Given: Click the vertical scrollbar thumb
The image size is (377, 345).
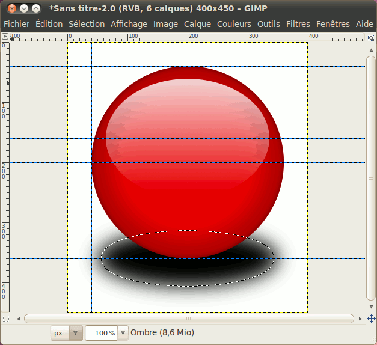Looking at the screenshot, I should pos(371,177).
